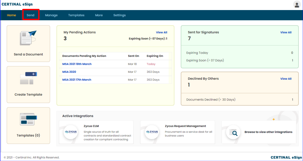Image resolution: width=303 pixels, height=161 pixels.
Task: Click the CERTINAL eSign header logo
Action: (x=17, y=4)
